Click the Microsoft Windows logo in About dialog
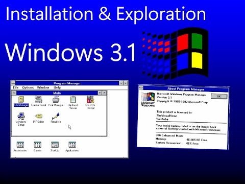The image size is (245, 184). [x=148, y=100]
